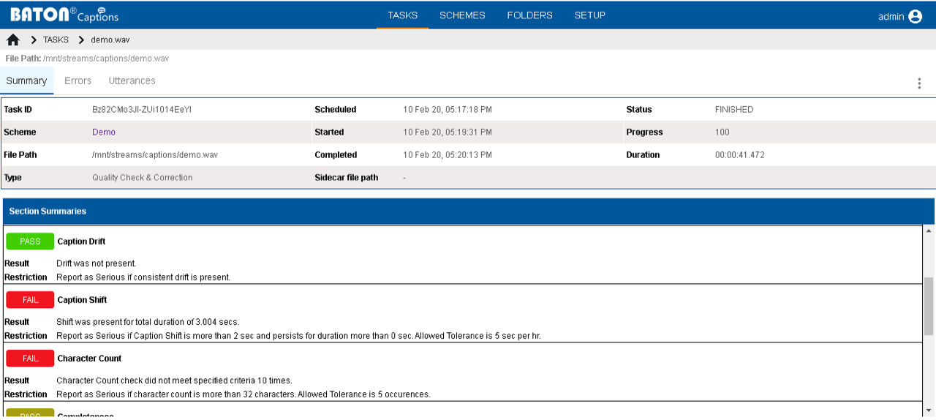Click the PASS badge for Caption Drift
Image resolution: width=936 pixels, height=420 pixels.
30,241
